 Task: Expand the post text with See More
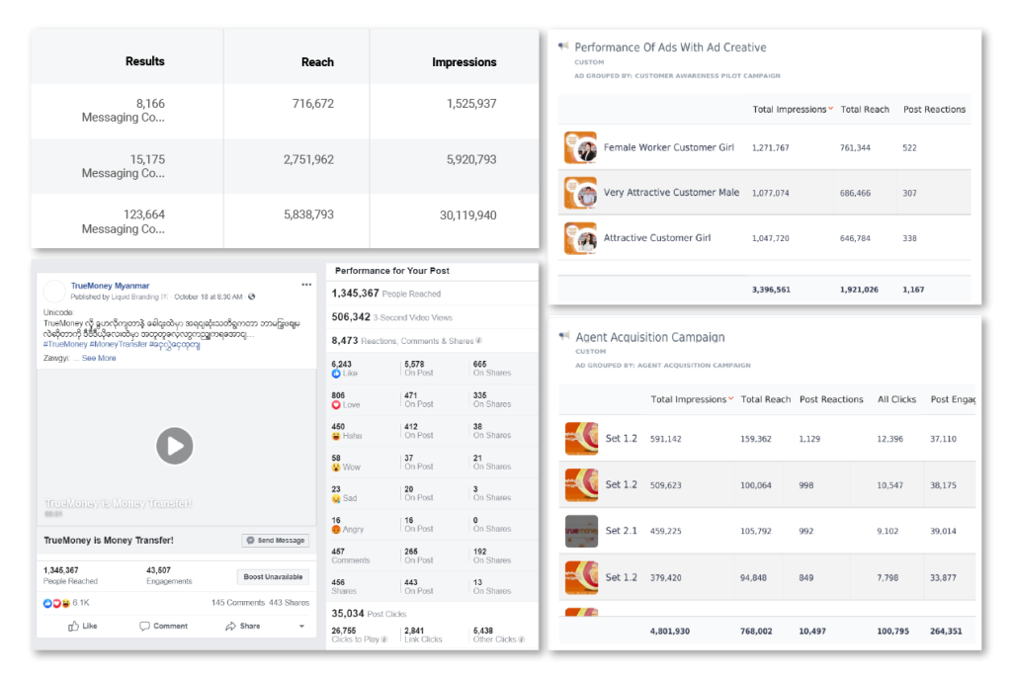click(x=99, y=358)
